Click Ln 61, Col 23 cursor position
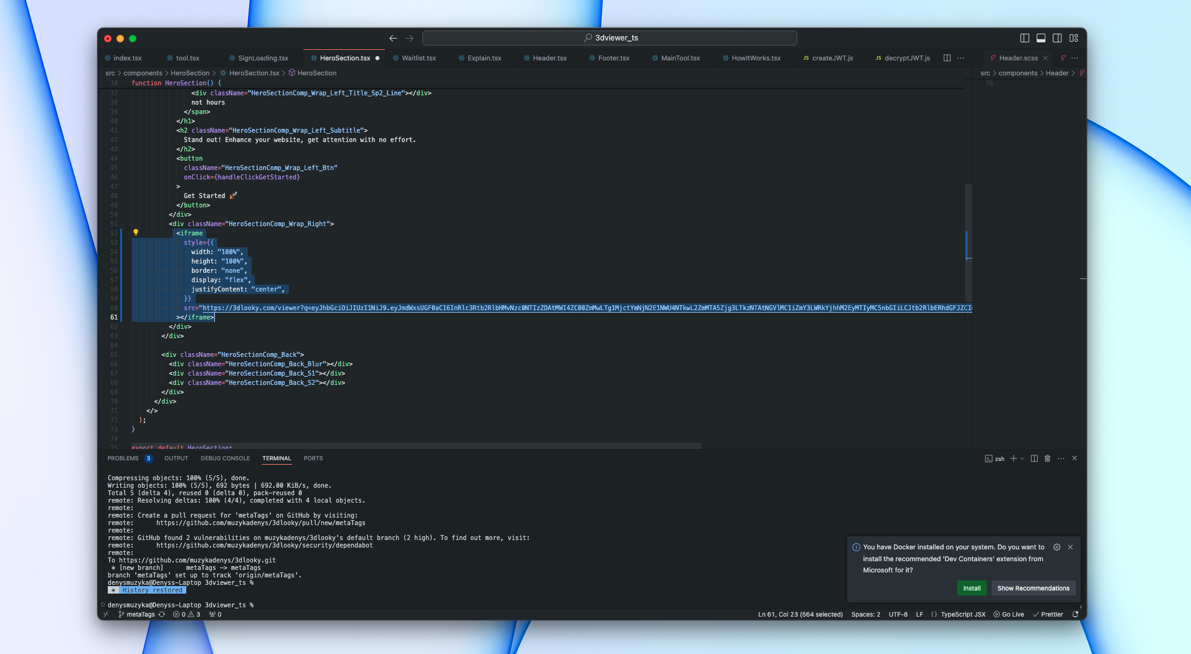 [800, 614]
